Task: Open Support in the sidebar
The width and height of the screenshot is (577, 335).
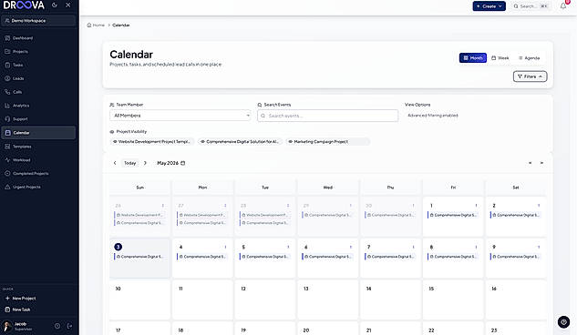Action: pos(38,119)
